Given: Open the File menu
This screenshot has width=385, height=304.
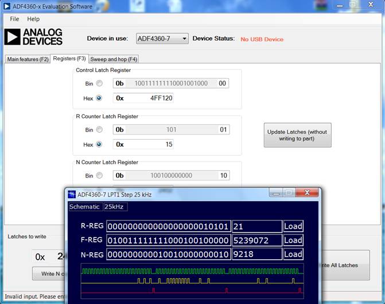Looking at the screenshot, I should click(x=14, y=19).
